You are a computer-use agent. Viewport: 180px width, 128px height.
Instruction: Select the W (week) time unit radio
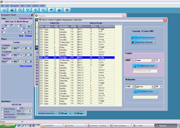8,26
